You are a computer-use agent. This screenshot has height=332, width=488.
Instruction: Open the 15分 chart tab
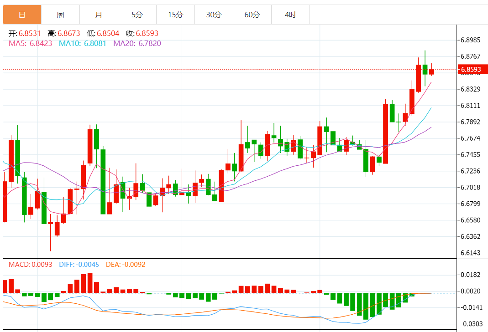coord(176,15)
